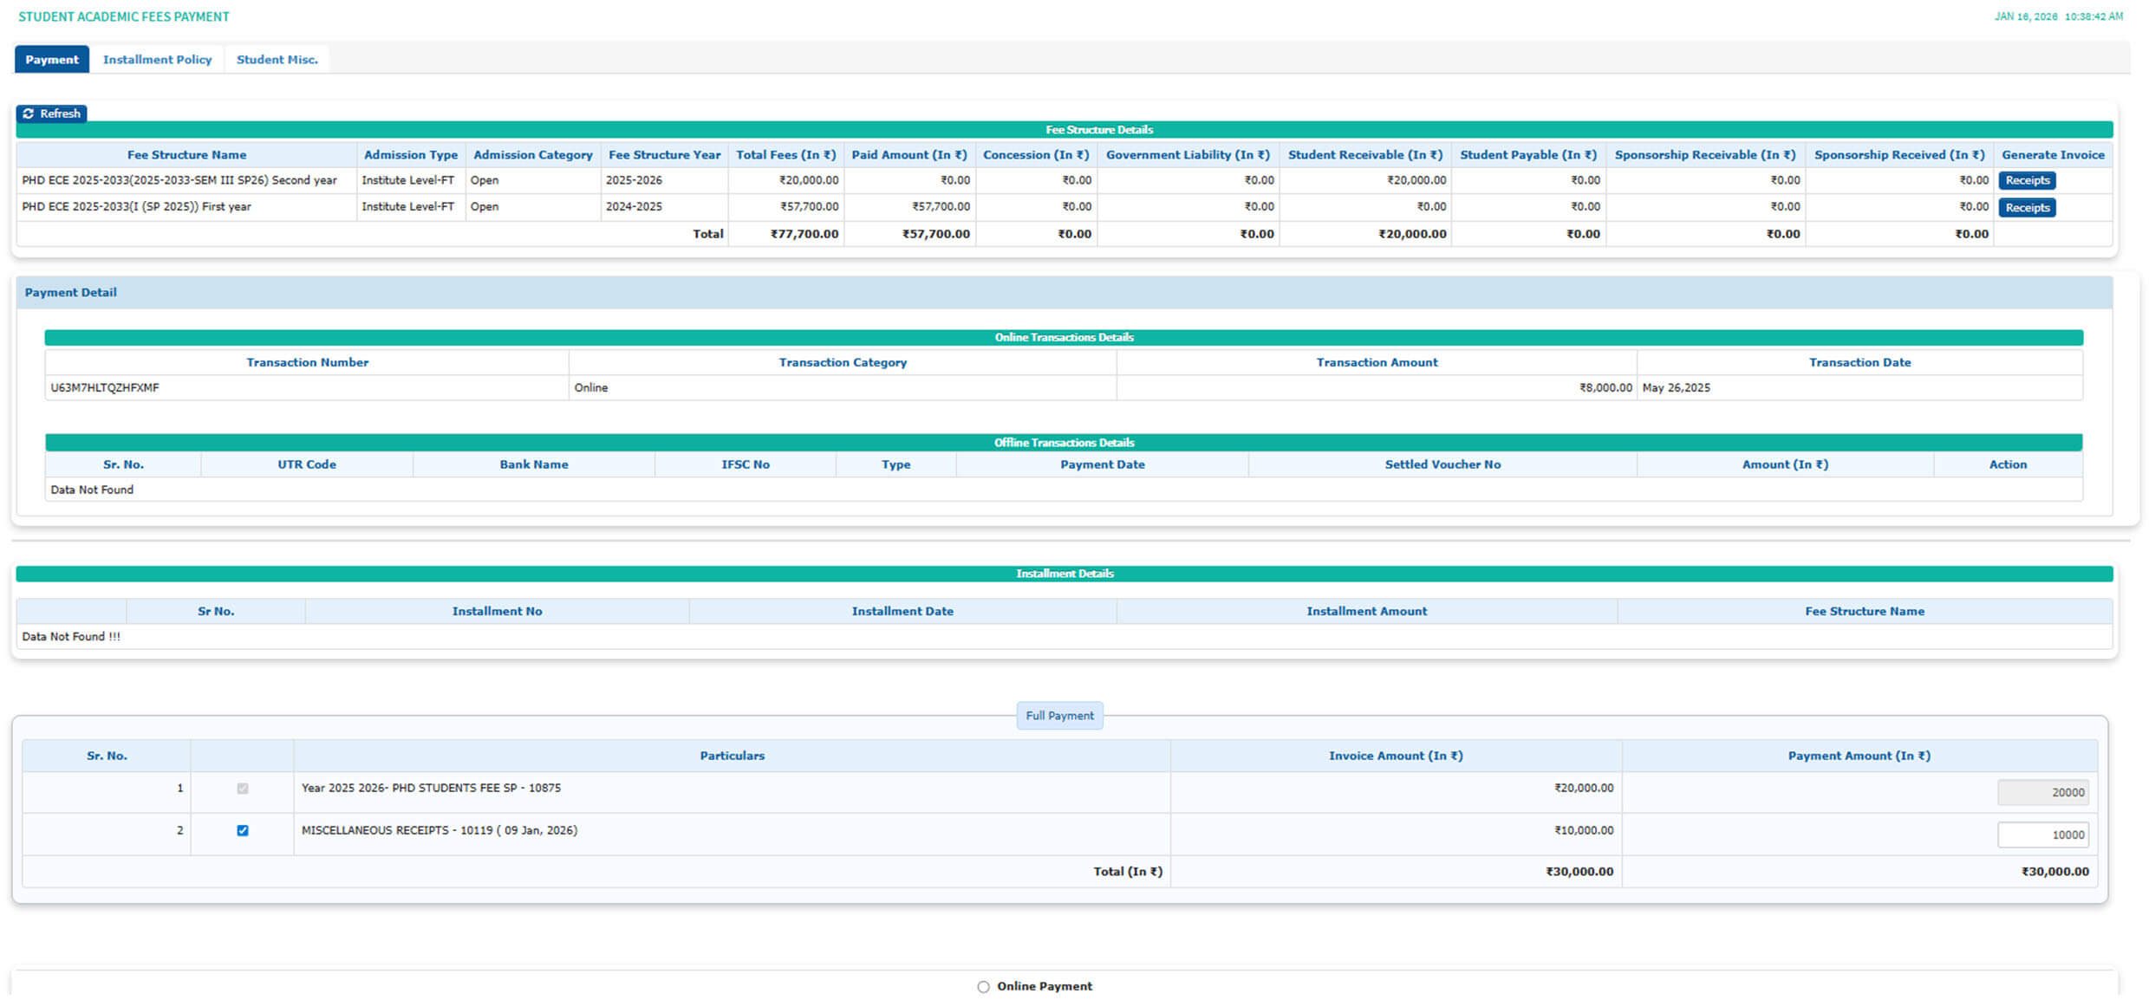Click transaction number U63M7HLTQZHFXMF
The image size is (2149, 1000).
[105, 387]
